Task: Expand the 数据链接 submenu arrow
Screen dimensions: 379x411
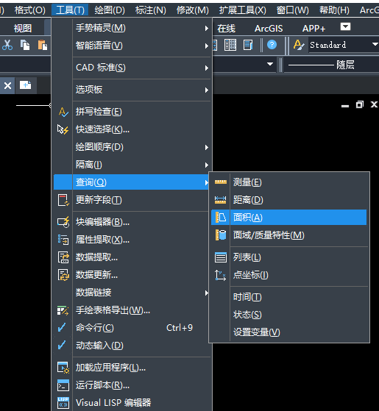Action: pos(207,293)
